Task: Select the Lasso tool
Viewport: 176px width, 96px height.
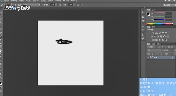Action: [1, 19]
